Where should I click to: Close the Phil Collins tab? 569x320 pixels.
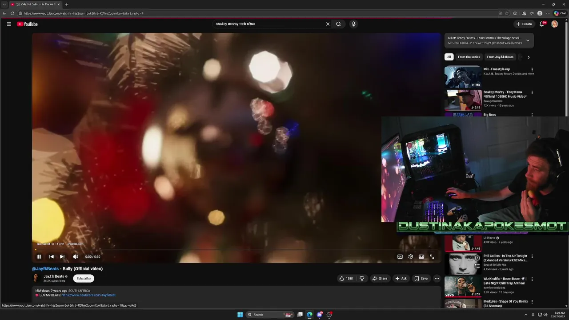click(59, 4)
